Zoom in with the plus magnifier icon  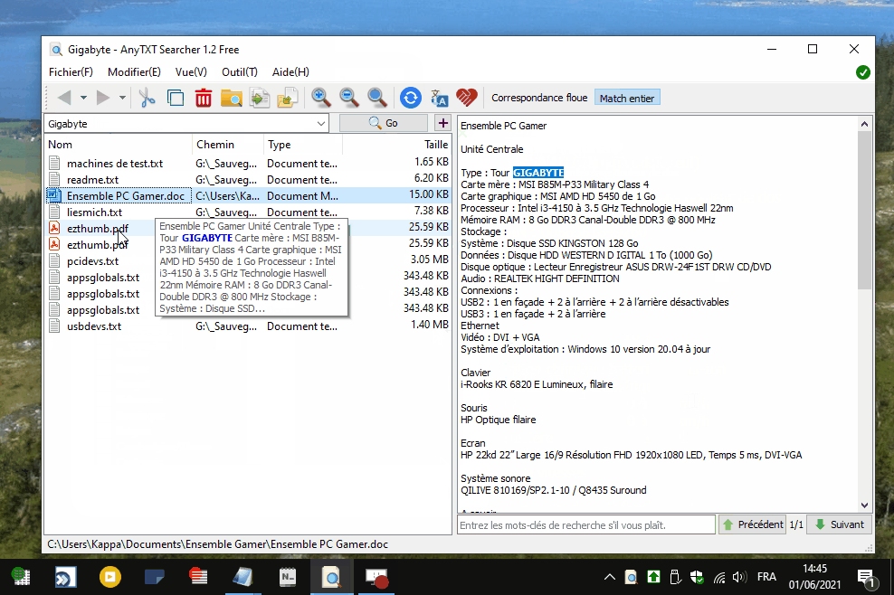point(321,98)
